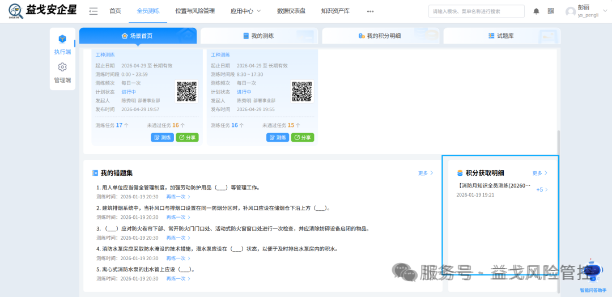
Task: Select the 我的积分明细 tab
Action: (x=381, y=36)
